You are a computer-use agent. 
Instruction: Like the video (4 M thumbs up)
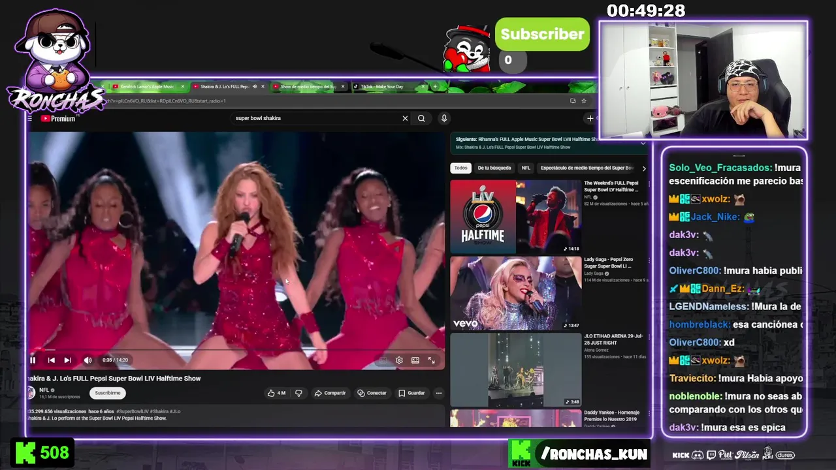276,393
